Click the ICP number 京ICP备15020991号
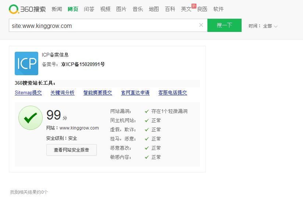Screen dimensions: 303x208 (x=83, y=64)
